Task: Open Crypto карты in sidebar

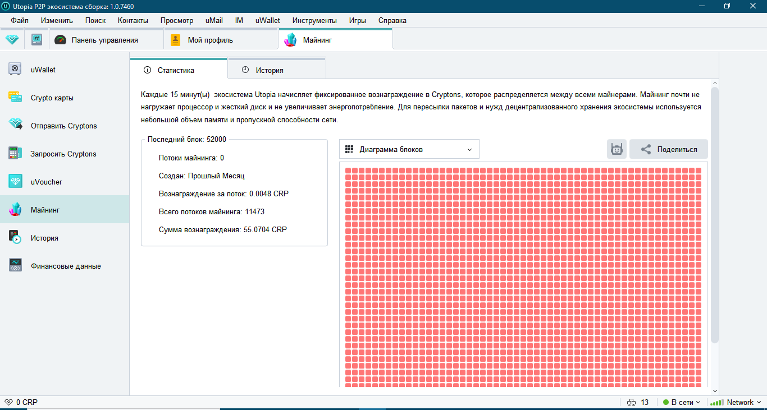Action: point(65,98)
